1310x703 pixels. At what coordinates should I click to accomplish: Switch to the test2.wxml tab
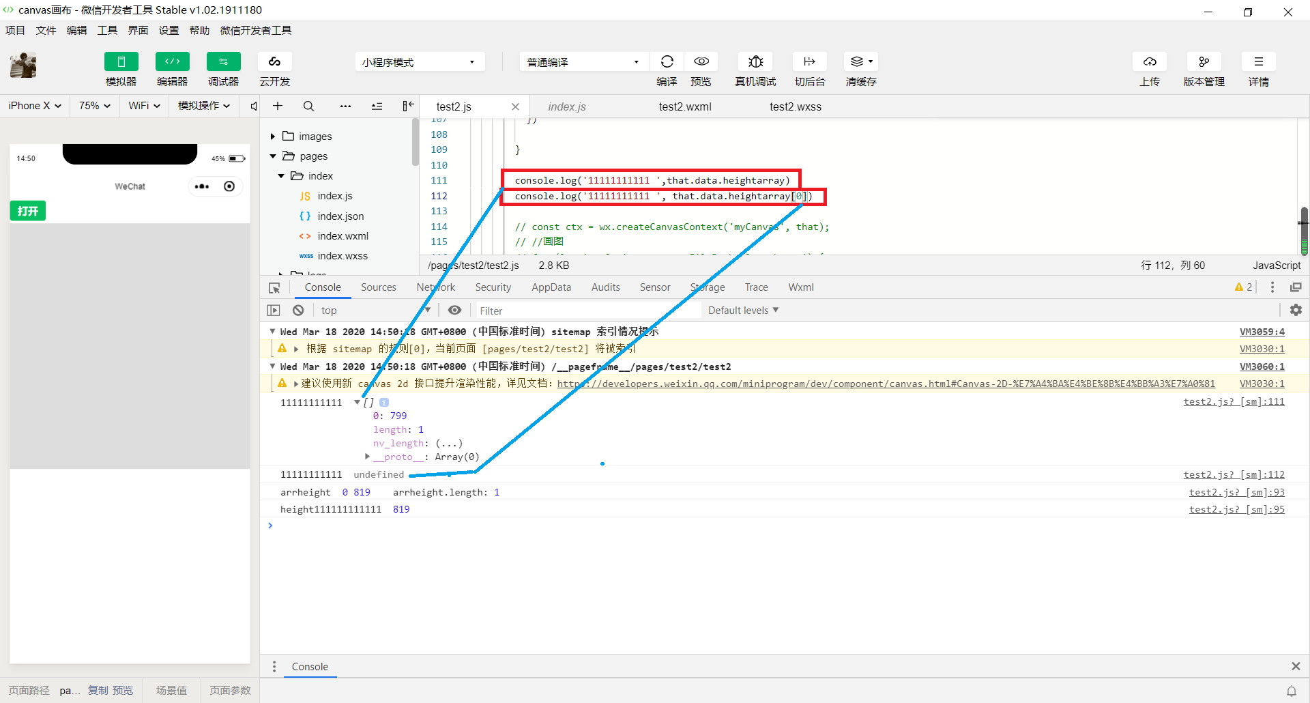pos(685,106)
